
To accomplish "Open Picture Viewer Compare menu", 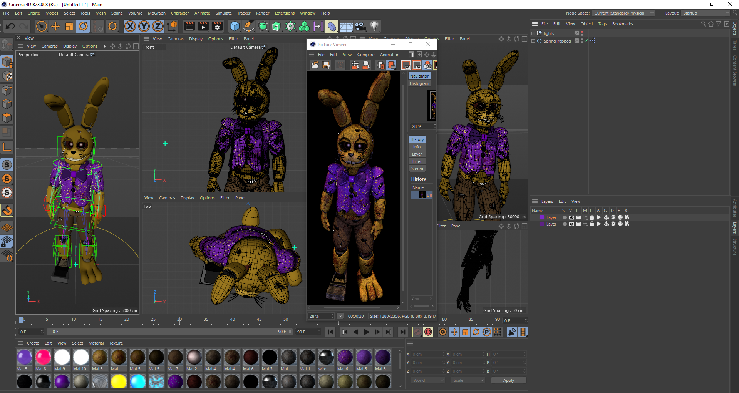I will pyautogui.click(x=365, y=55).
